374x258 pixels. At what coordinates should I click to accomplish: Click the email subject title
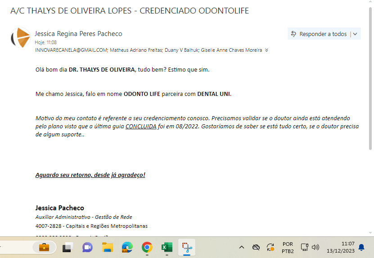point(130,11)
